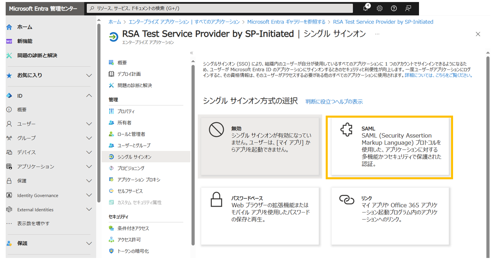Click Microsoft Entra ギャラリーを参照する breadcrumb
The width and height of the screenshot is (492, 260).
[286, 22]
